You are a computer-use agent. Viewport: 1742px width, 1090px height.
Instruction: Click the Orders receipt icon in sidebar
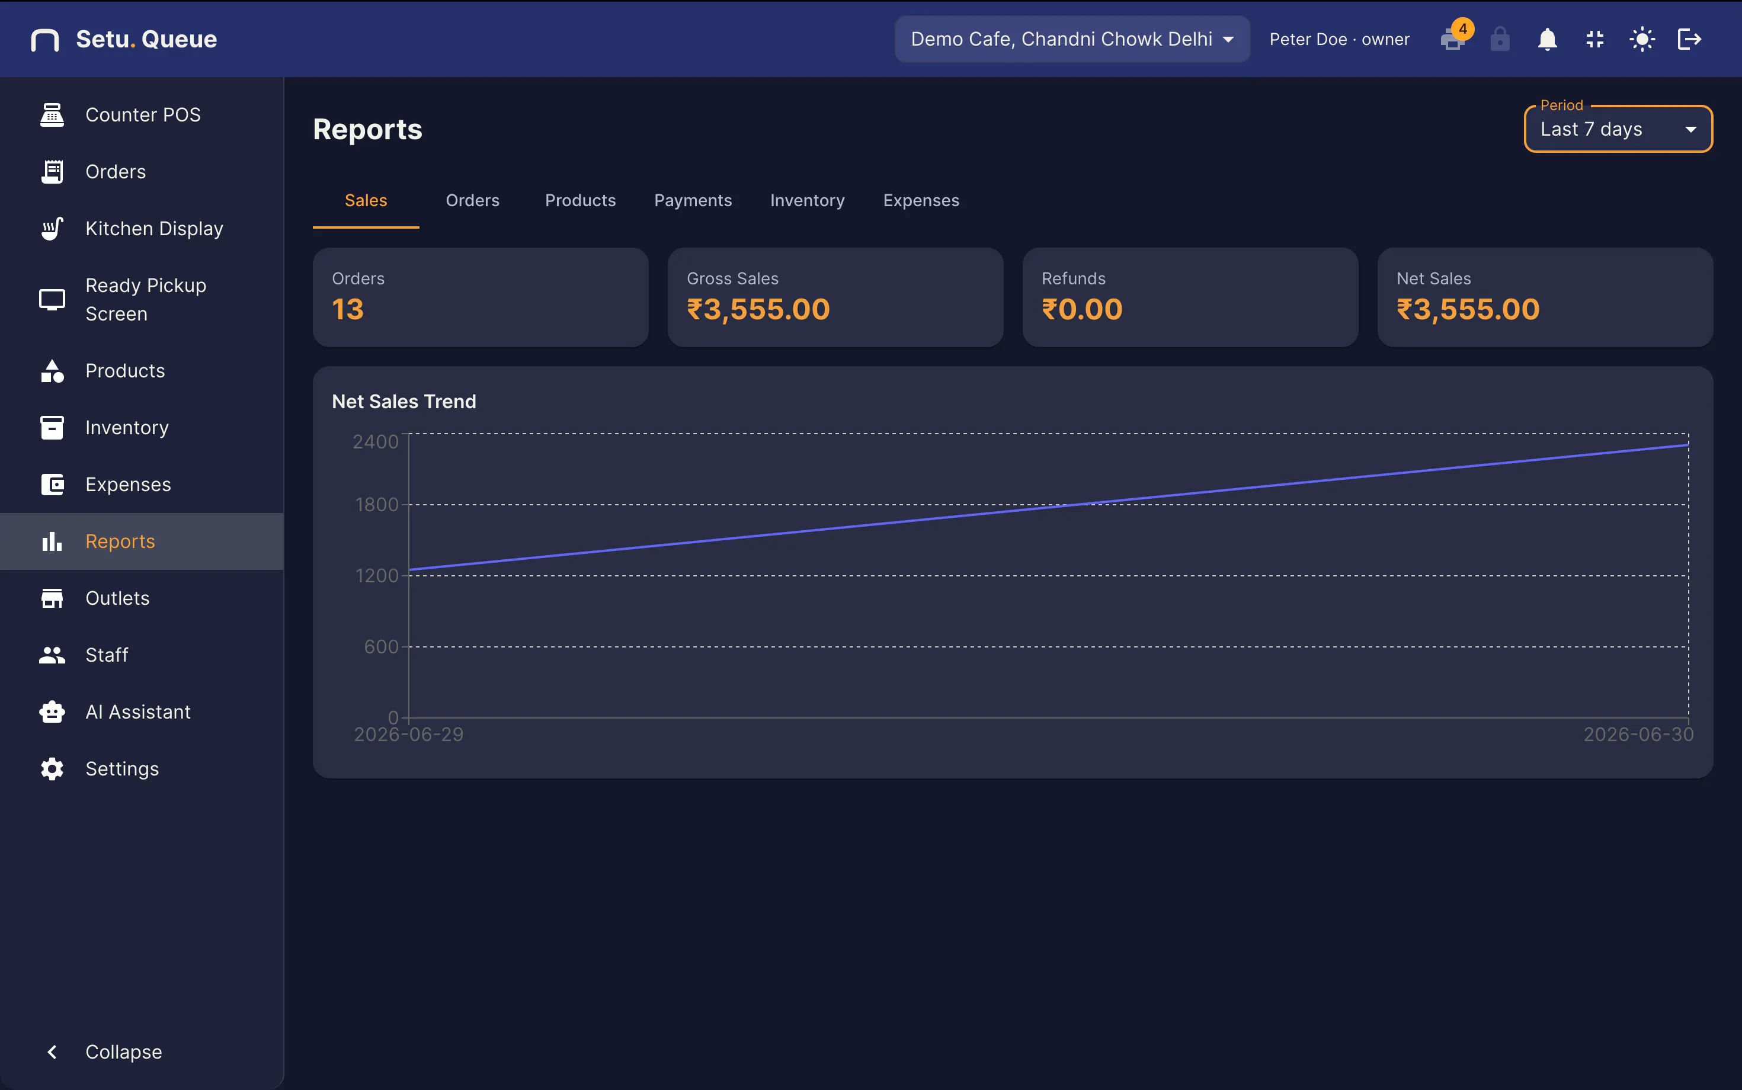pyautogui.click(x=52, y=172)
